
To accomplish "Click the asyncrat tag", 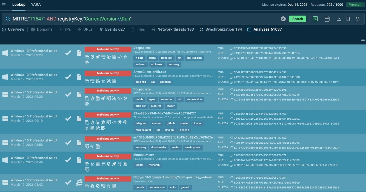I will click(165, 82).
